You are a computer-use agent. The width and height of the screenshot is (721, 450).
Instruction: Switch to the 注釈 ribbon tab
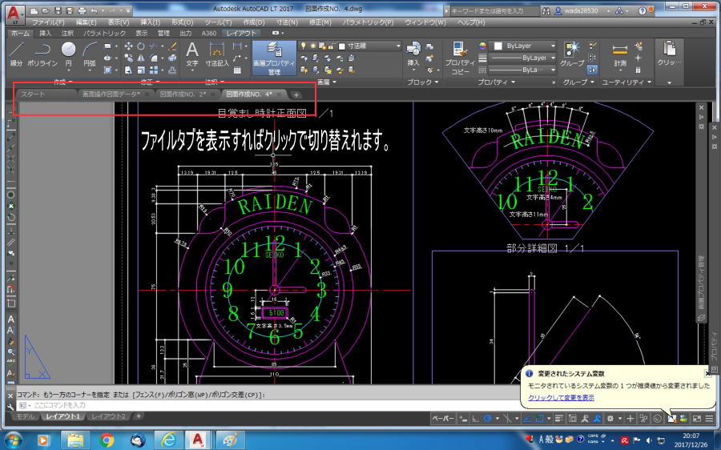tap(67, 33)
